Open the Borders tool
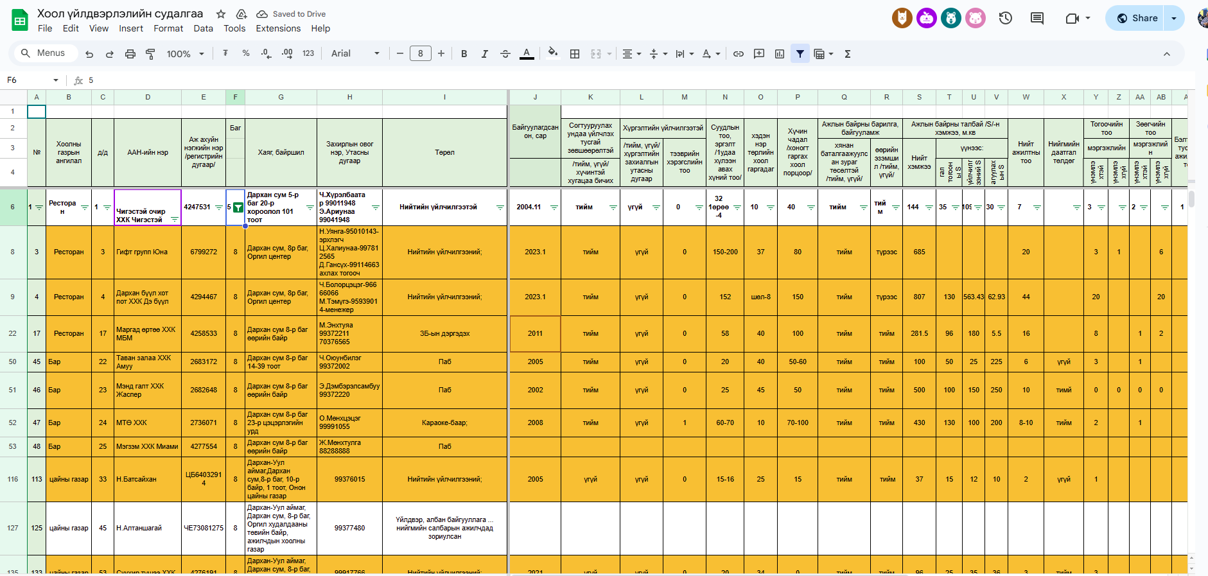Image resolution: width=1208 pixels, height=576 pixels. tap(575, 54)
